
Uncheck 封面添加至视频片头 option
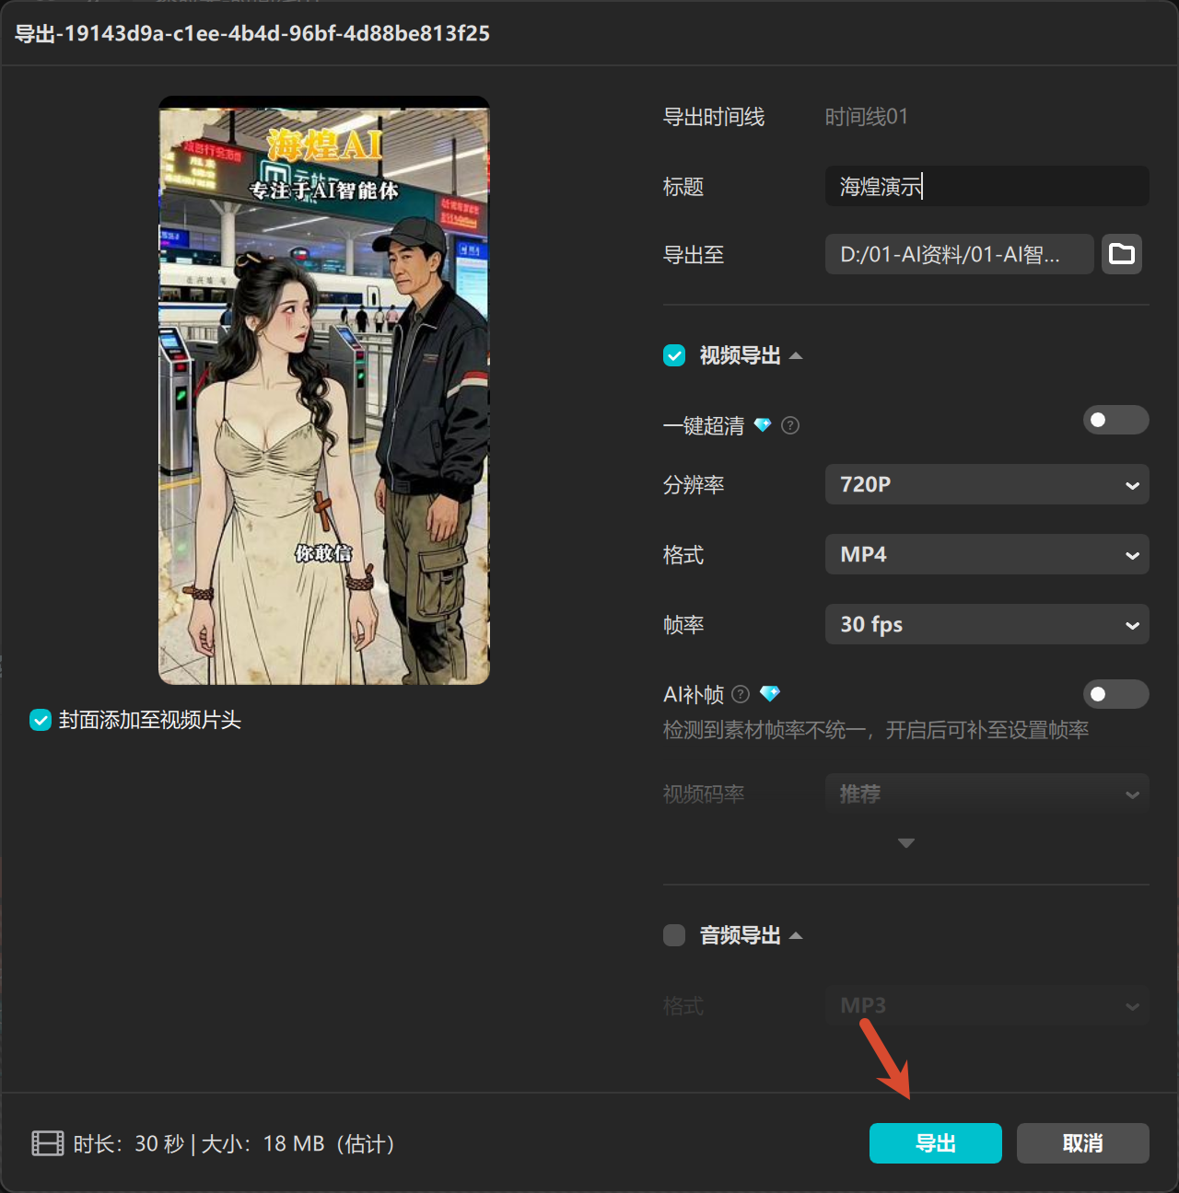point(40,721)
